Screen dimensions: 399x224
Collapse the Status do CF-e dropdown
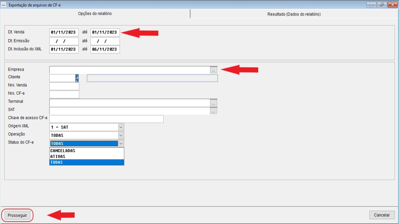(121, 143)
